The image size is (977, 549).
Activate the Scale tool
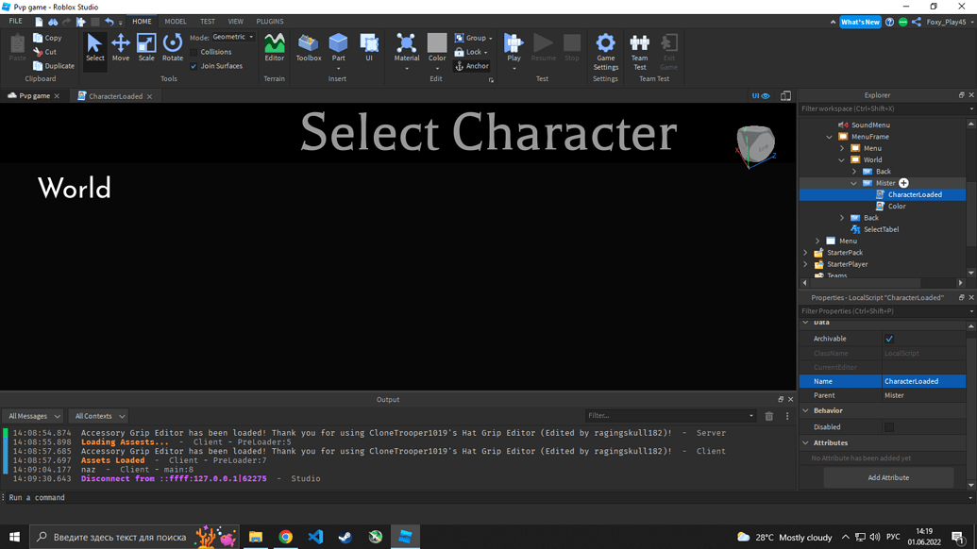(x=146, y=48)
